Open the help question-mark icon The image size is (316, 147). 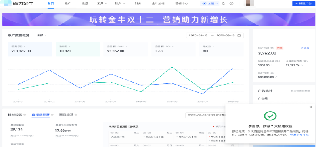231,4
